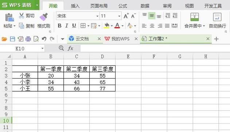Select cell containing 第一季度
The width and height of the screenshot is (230, 132).
pyautogui.click(x=51, y=69)
